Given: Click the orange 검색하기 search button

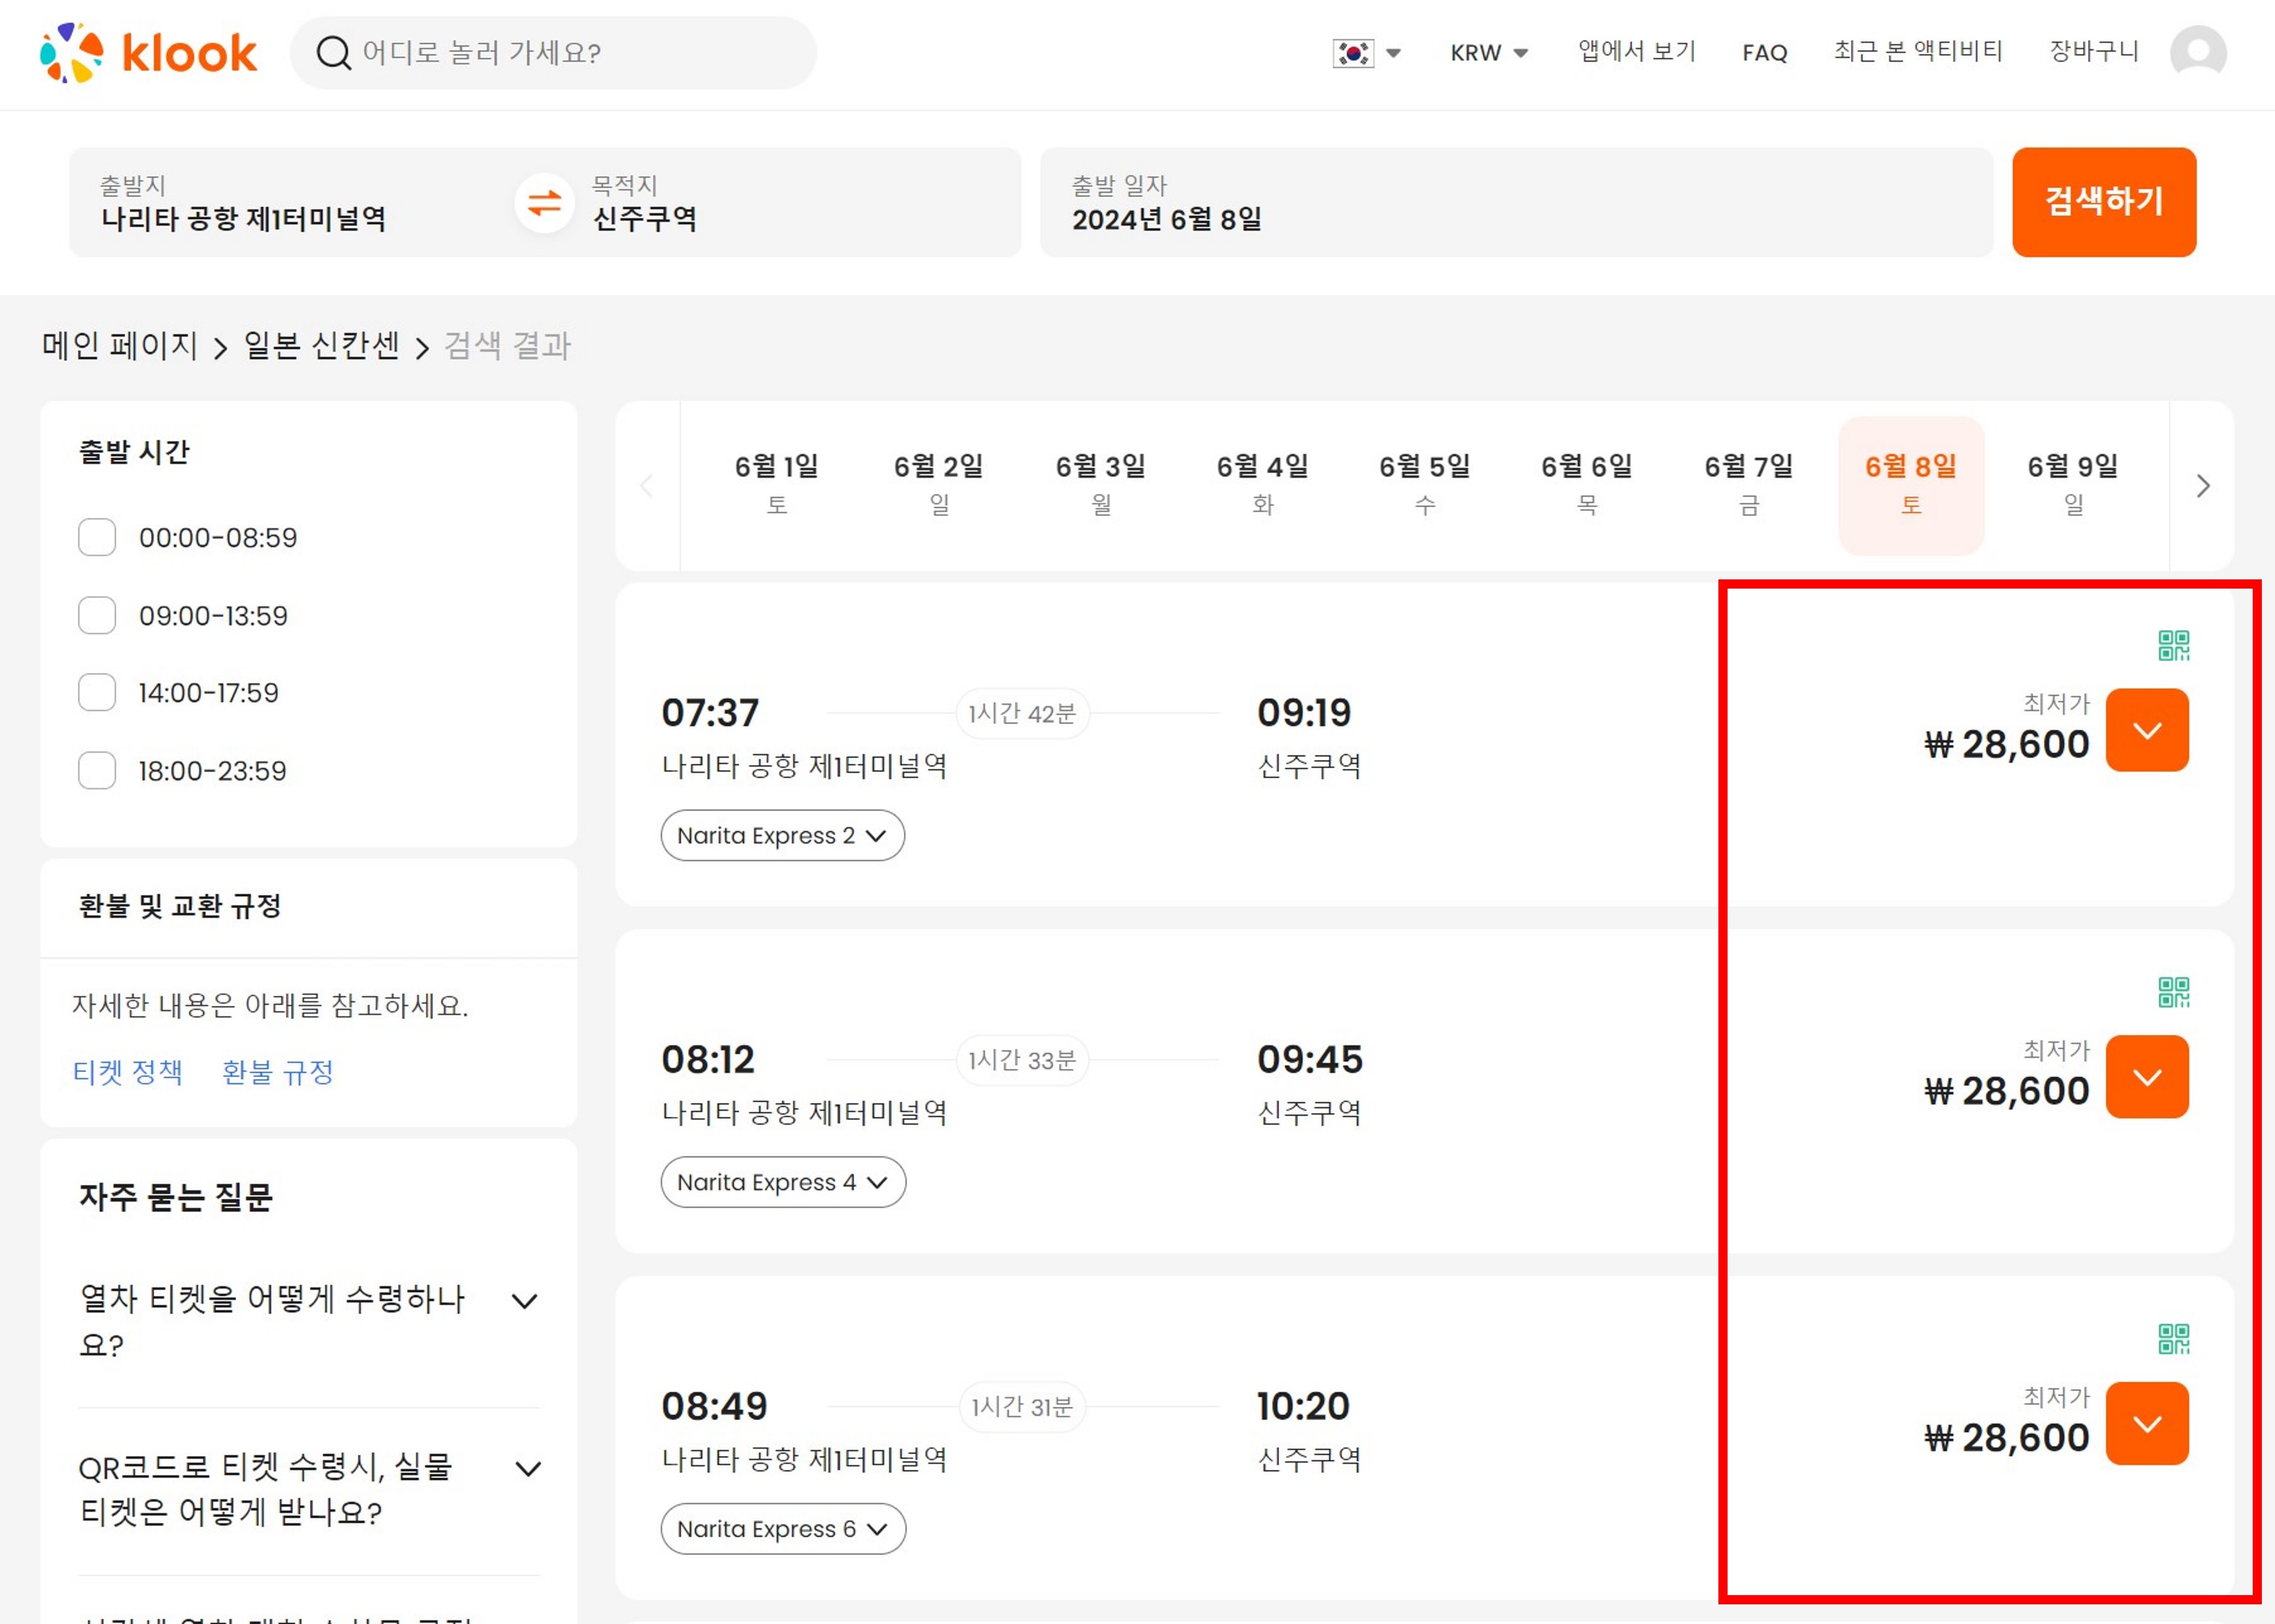Looking at the screenshot, I should [x=2103, y=202].
